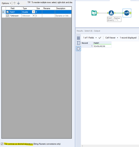
Task: Open the Options dropdown menu
Action: point(6,3)
